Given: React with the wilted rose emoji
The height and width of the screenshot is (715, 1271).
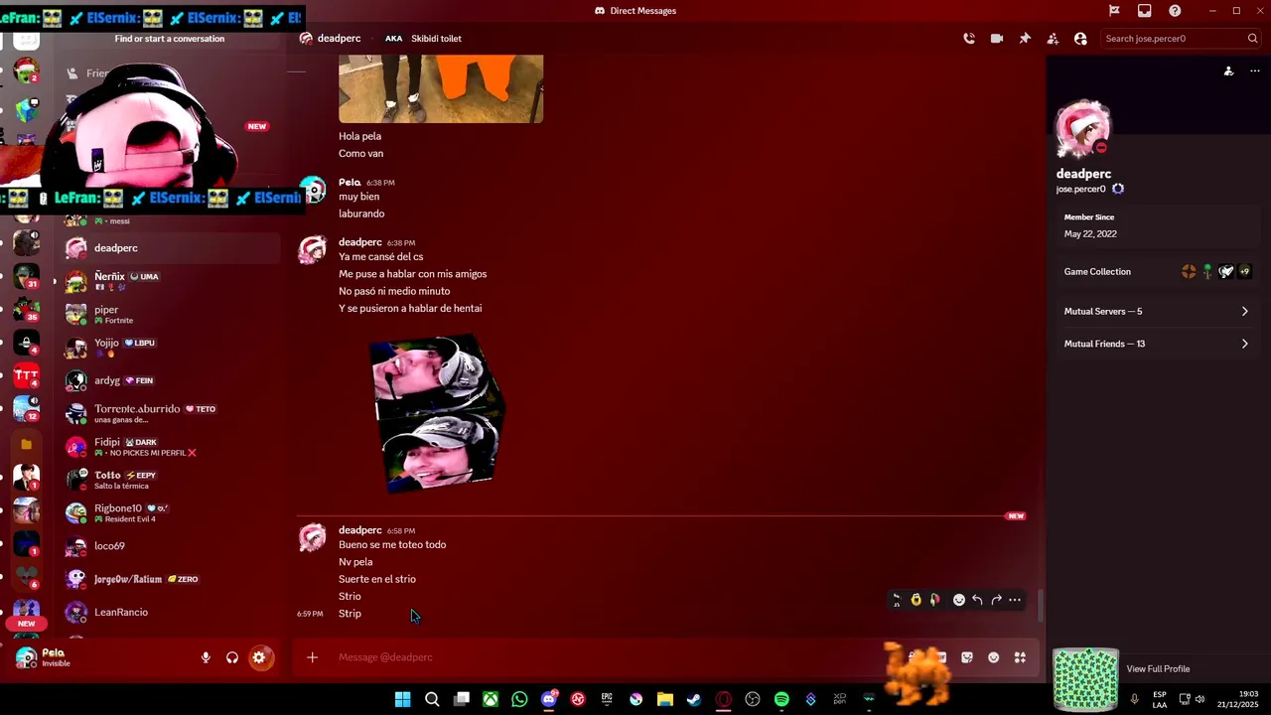Looking at the screenshot, I should pyautogui.click(x=934, y=600).
